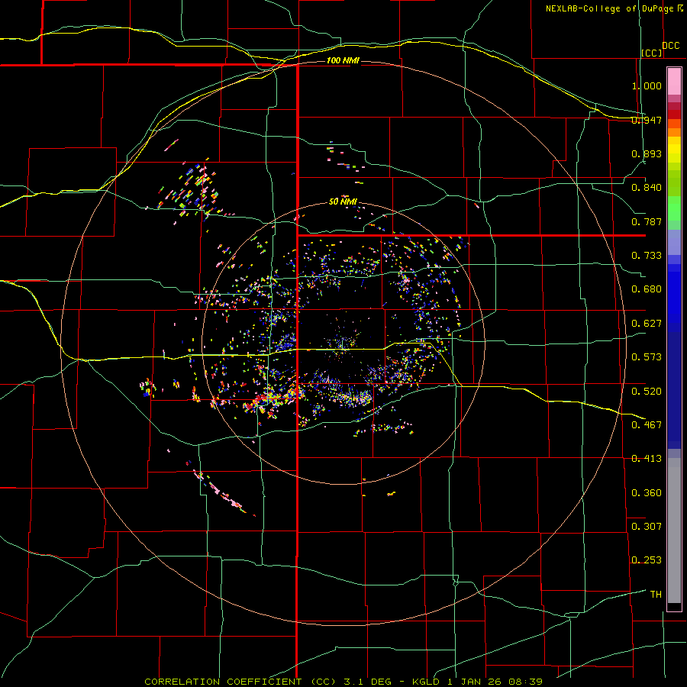Click the 0.360 legend value
The height and width of the screenshot is (687, 687).
click(647, 492)
